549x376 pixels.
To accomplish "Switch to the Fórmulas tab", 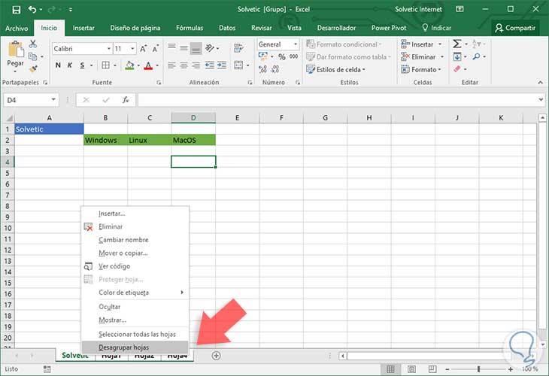I will (190, 28).
